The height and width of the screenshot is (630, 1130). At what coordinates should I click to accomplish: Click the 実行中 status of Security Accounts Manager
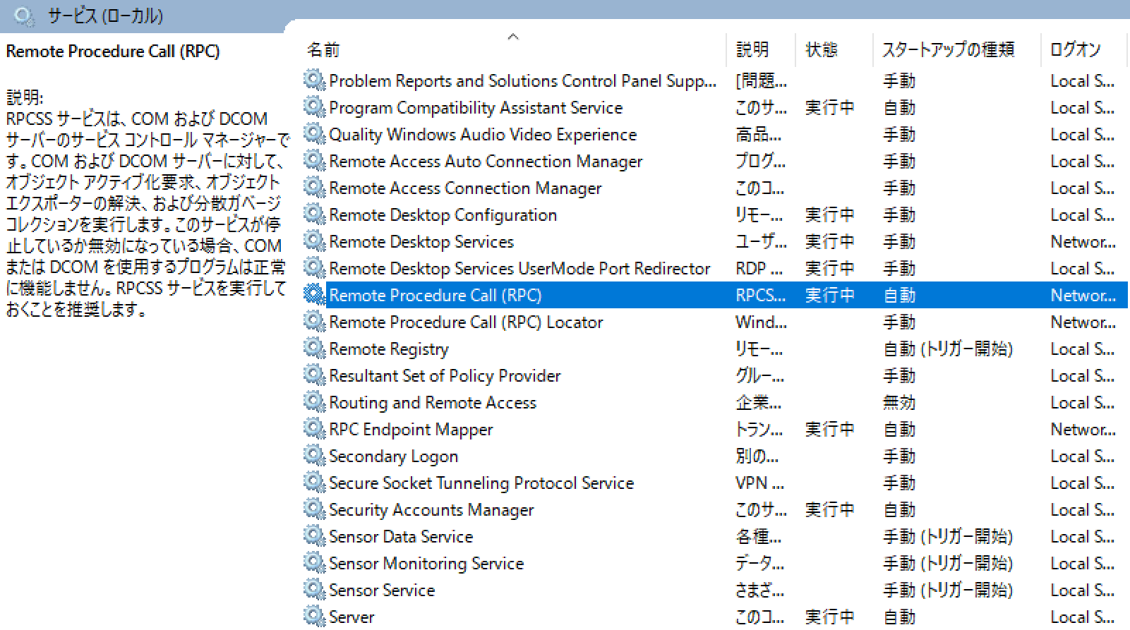[830, 510]
